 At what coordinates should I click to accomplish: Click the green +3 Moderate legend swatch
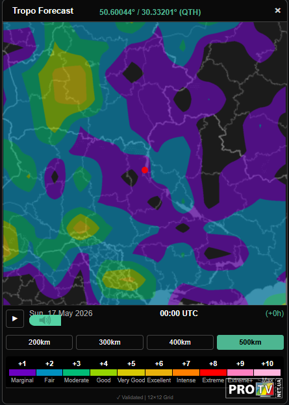(76, 373)
